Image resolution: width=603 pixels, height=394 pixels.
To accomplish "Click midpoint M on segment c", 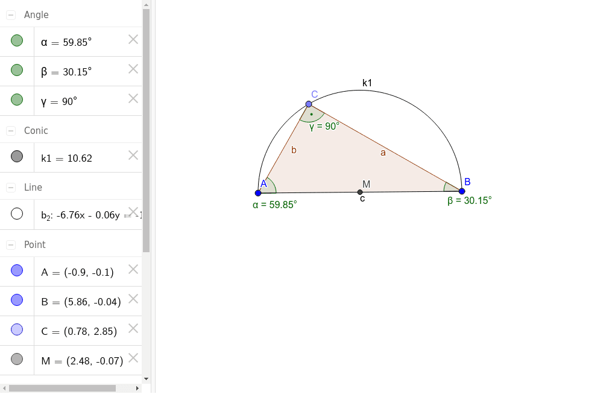I will [x=359, y=192].
